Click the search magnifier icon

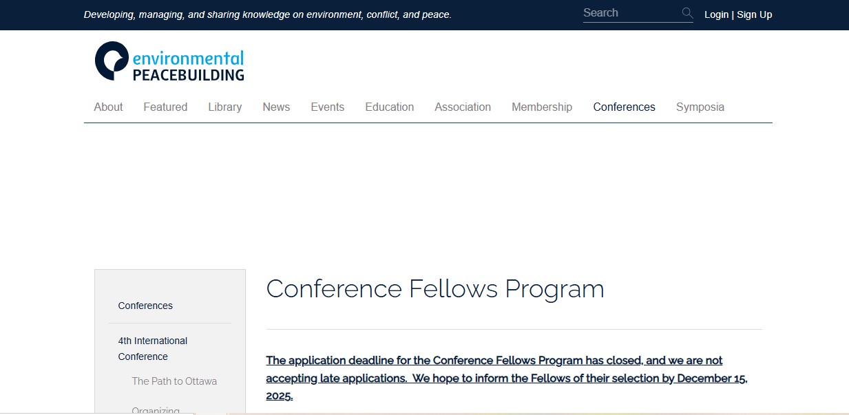(686, 13)
